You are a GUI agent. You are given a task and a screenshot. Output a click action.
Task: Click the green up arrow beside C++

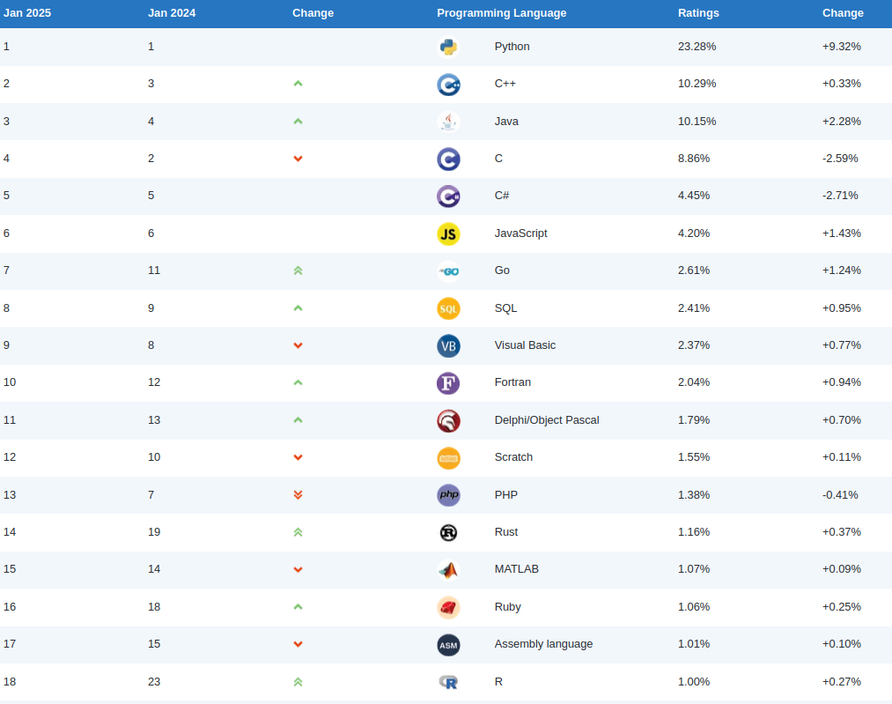[298, 84]
